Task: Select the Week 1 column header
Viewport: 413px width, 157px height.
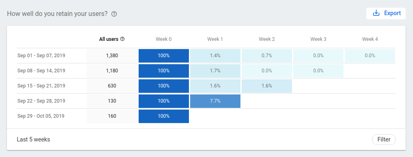Action: 215,39
